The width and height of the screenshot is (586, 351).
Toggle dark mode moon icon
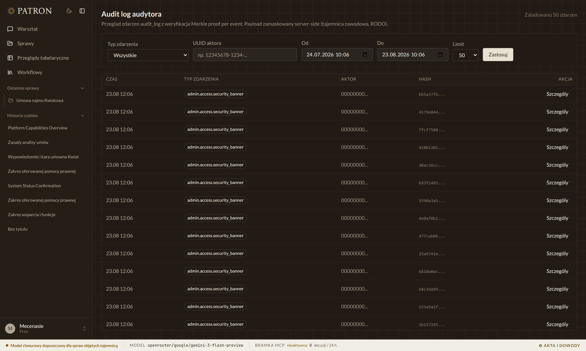69,11
